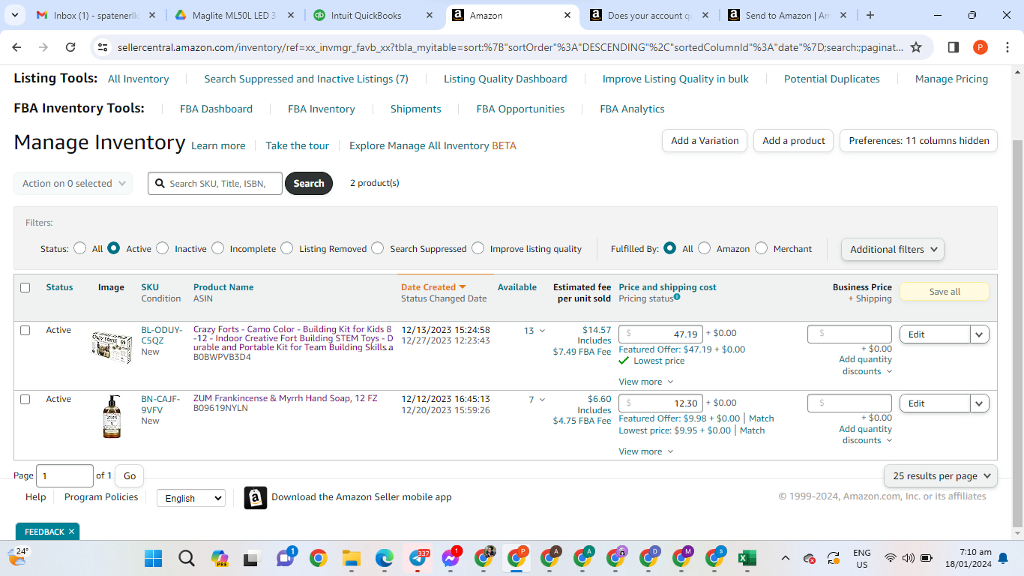Open the FBA Dashboard menu link
This screenshot has height=576, width=1024.
click(x=216, y=109)
